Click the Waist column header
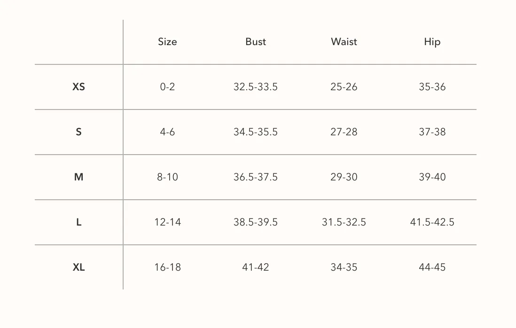 (x=344, y=42)
